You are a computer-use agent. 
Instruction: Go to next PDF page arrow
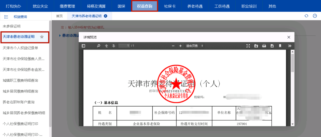pyautogui.click(x=114, y=46)
